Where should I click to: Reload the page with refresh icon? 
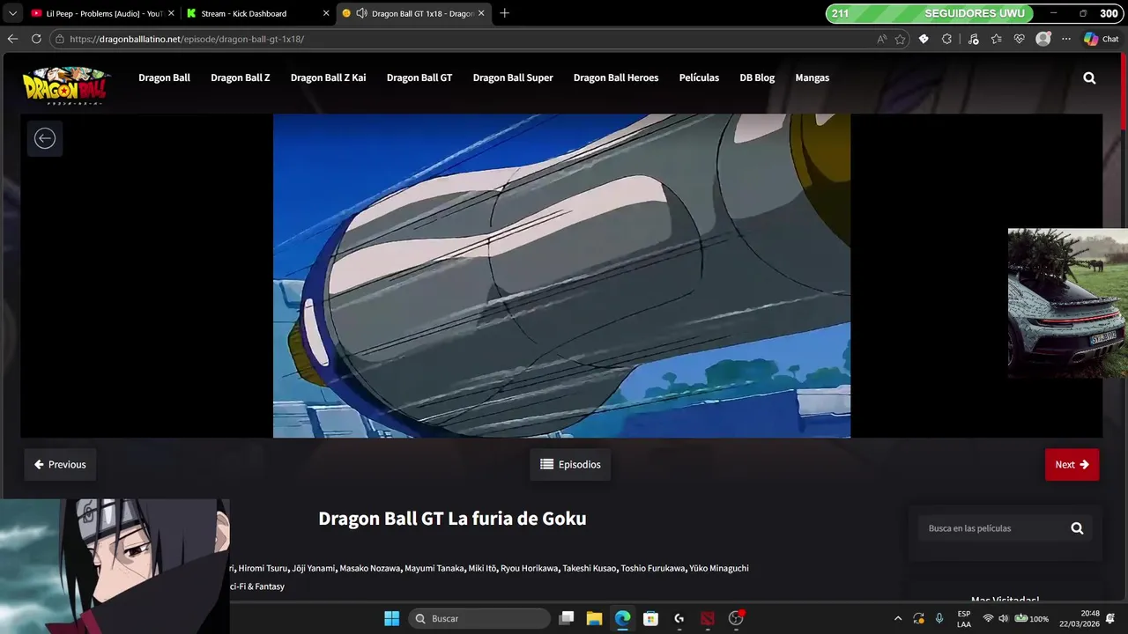pyautogui.click(x=36, y=39)
